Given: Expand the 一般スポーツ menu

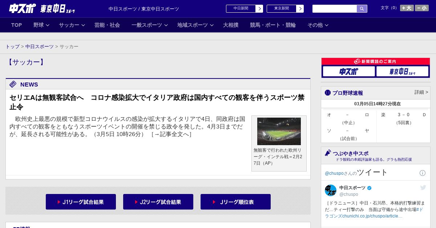Looking at the screenshot, I should tap(150, 25).
